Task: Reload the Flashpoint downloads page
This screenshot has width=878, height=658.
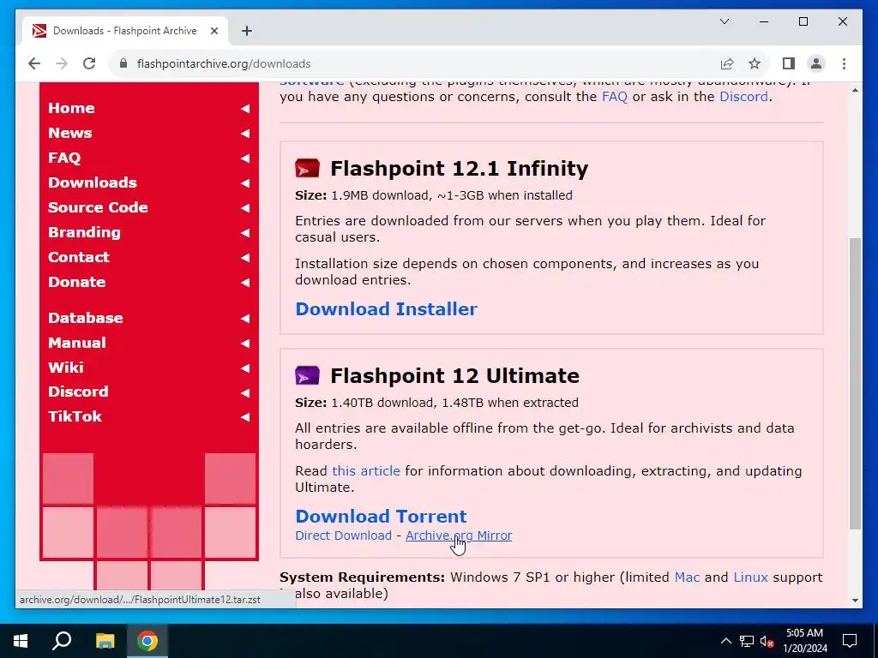Action: (x=89, y=63)
